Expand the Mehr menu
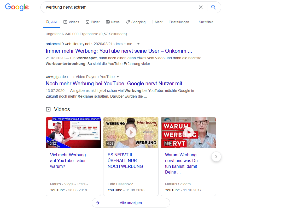 tap(157, 22)
